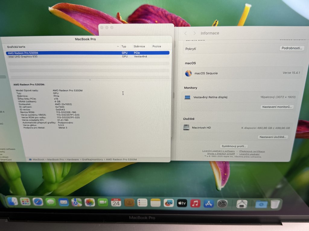Open Nastavení úložiště… storage settings
309x231 pixels.
pyautogui.click(x=273, y=137)
